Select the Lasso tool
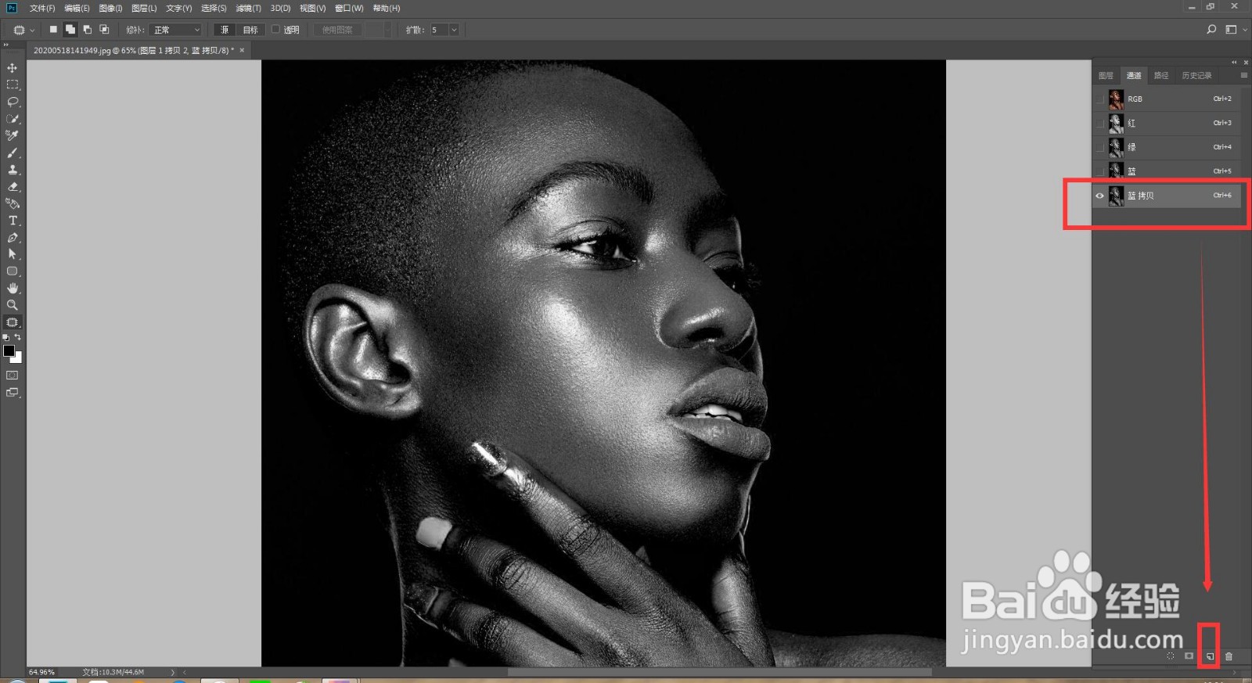The height and width of the screenshot is (683, 1252). [13, 102]
